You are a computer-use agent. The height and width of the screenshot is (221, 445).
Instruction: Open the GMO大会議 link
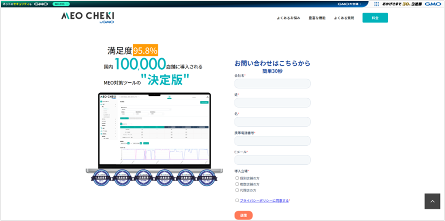[x=349, y=4]
